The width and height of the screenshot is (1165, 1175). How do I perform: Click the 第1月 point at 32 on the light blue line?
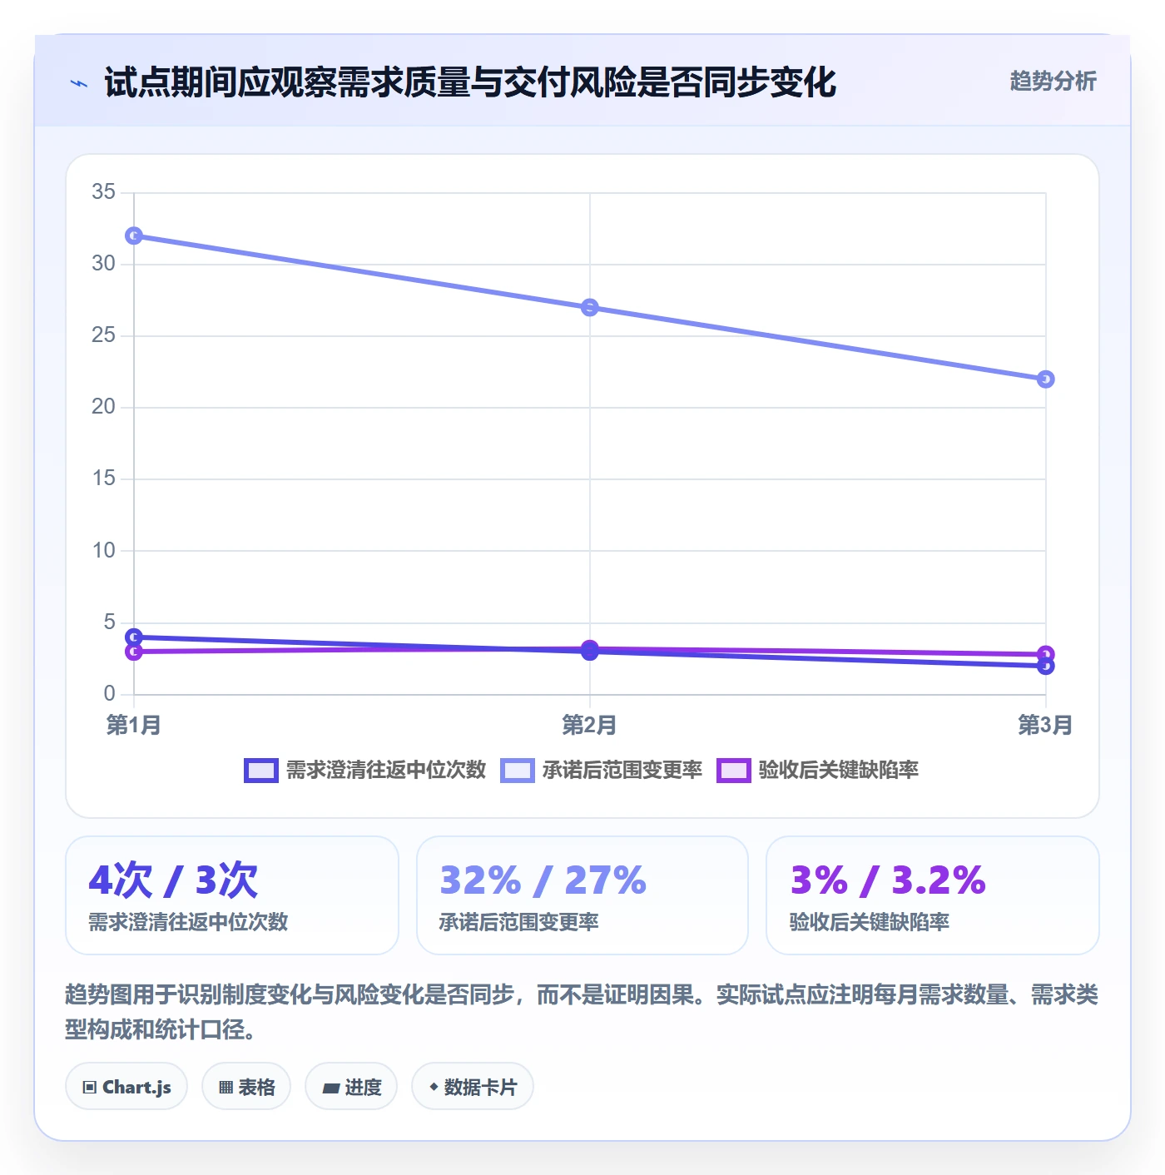[x=134, y=236]
